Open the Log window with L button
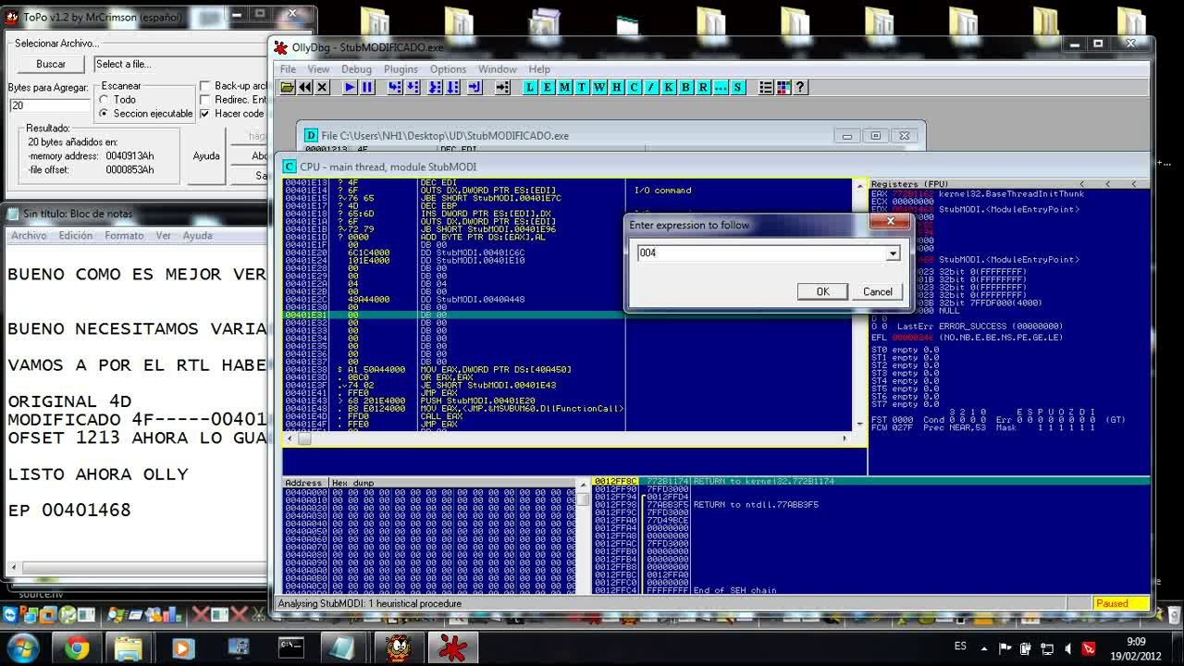This screenshot has height=666, width=1184. [530, 87]
